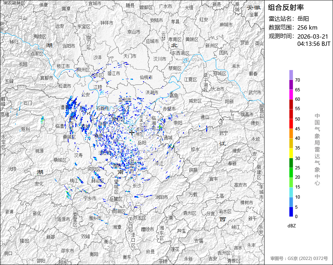Click the 宁乡市 map label
This screenshot has width=333, height=265.
pyautogui.click(x=90, y=199)
